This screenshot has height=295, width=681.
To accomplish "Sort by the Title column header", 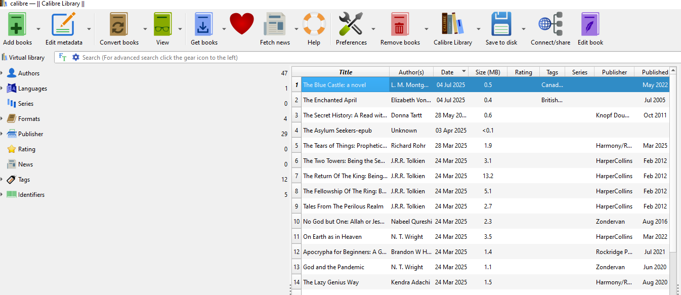I will [346, 72].
